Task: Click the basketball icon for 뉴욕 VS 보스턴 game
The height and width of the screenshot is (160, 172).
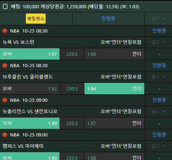Action: [x=5, y=31]
